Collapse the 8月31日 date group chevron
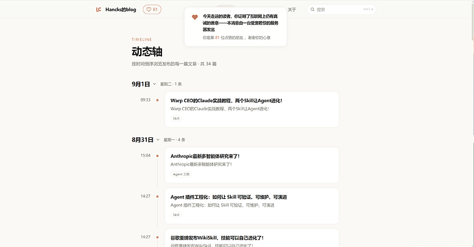Viewport: 474px width, 247px height. pyautogui.click(x=158, y=140)
